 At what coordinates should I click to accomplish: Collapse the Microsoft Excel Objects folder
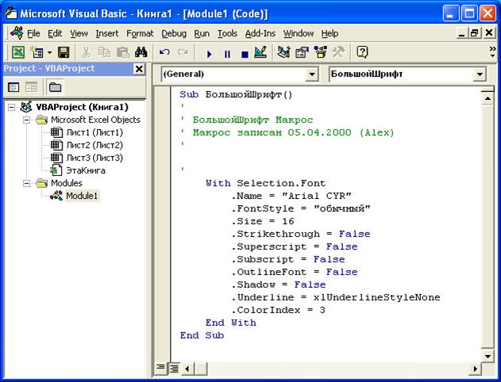click(26, 120)
